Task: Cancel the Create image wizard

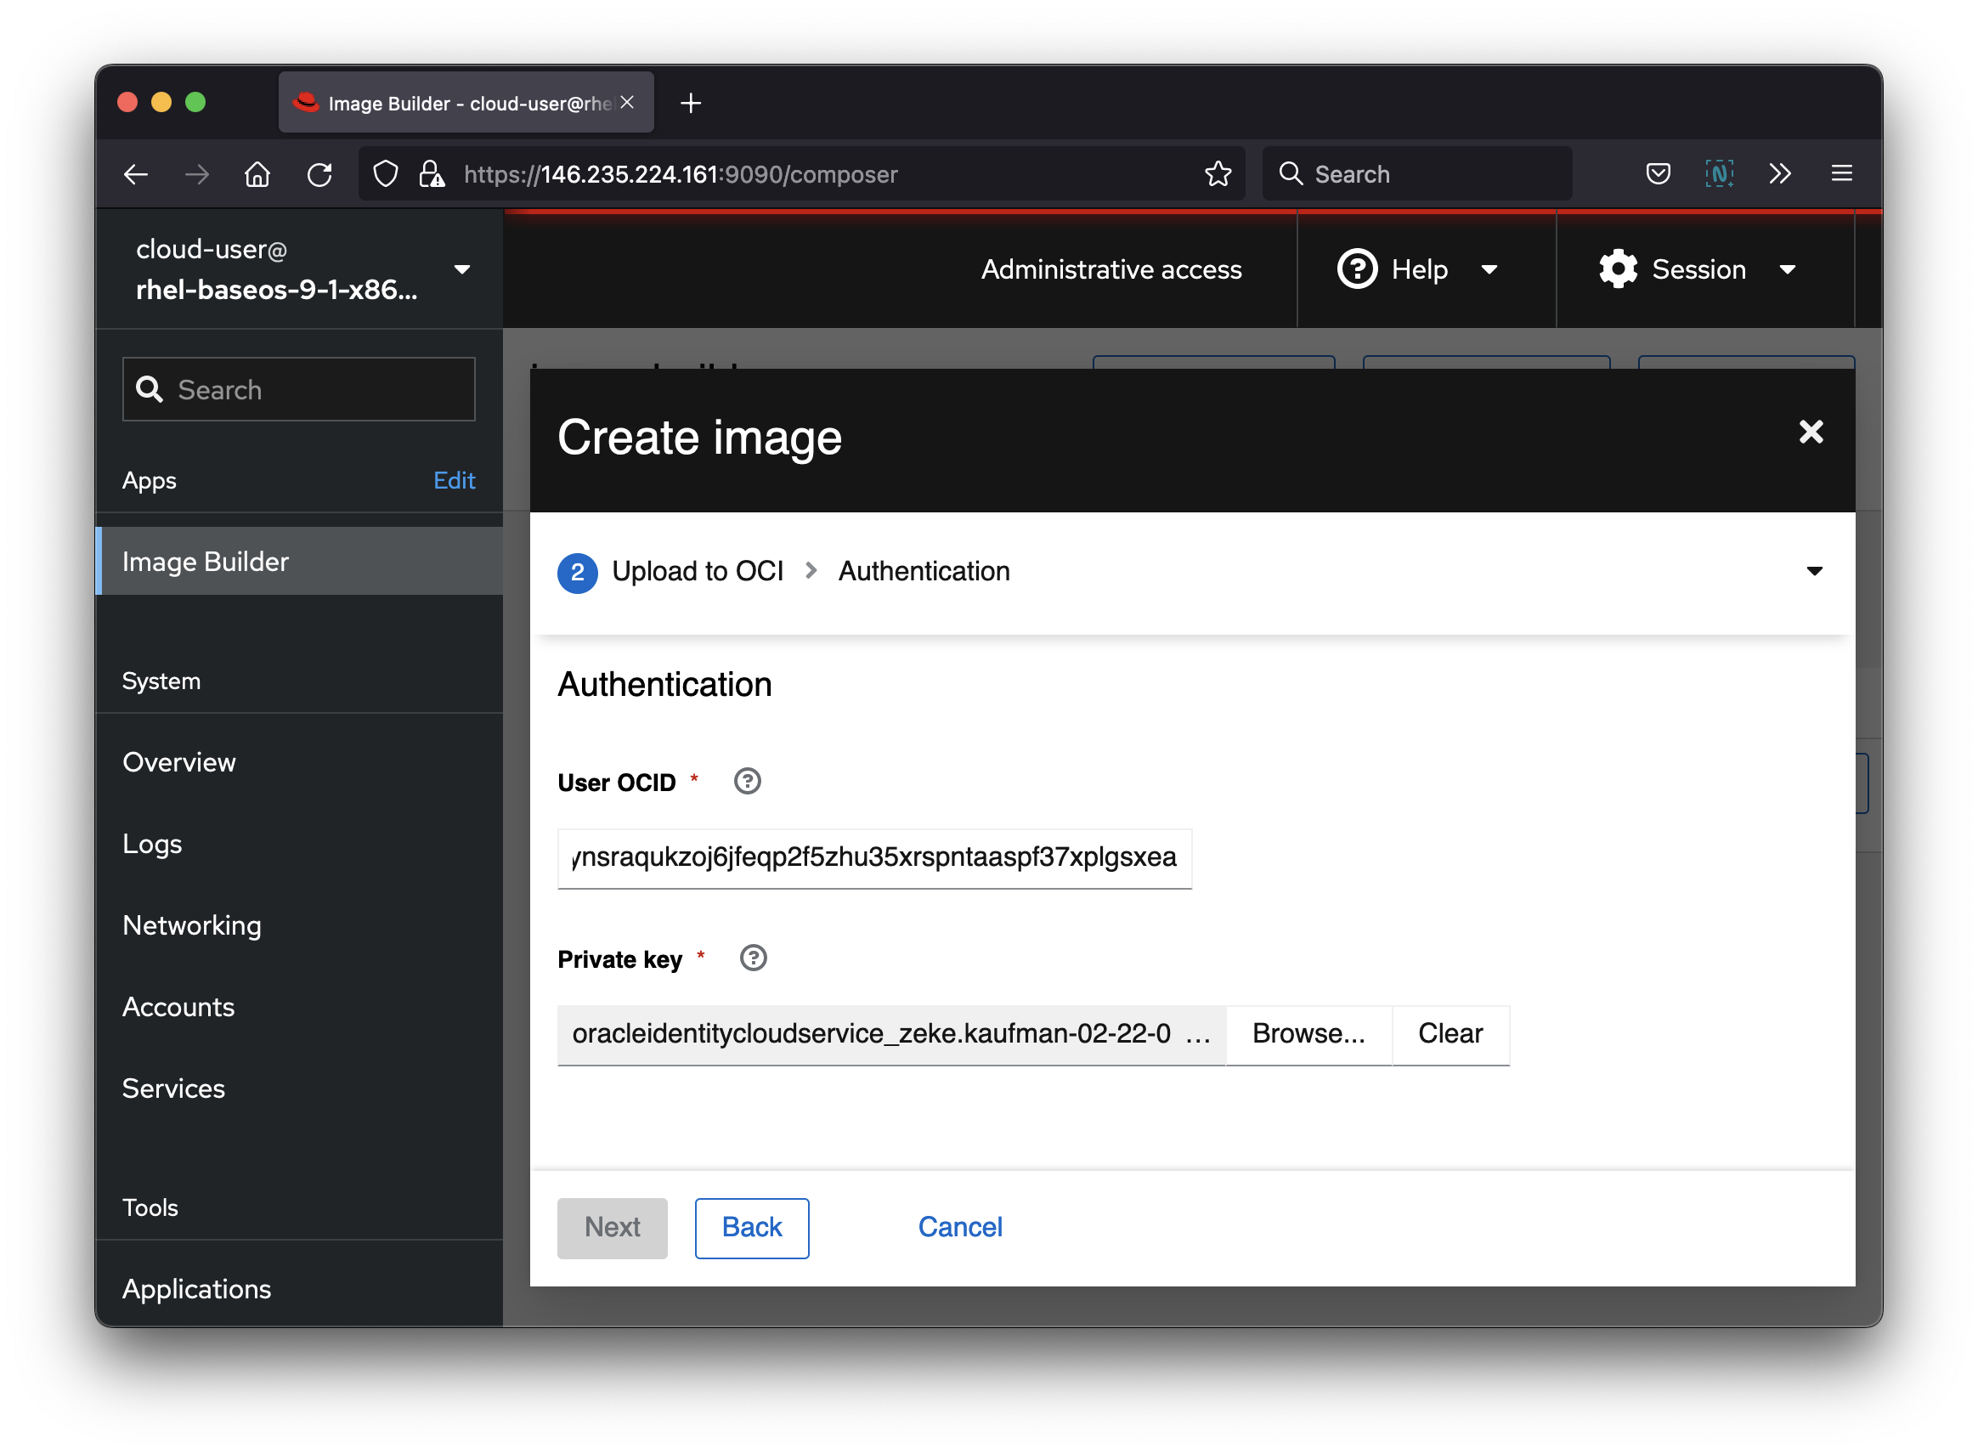Action: [959, 1227]
